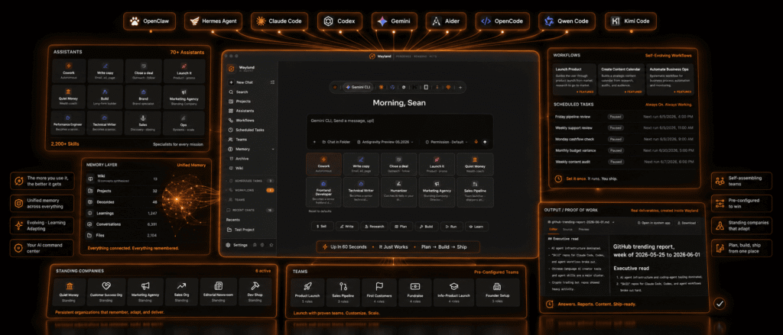
Task: Toggle Paused status for Monthly budget variance
Action: click(x=616, y=150)
